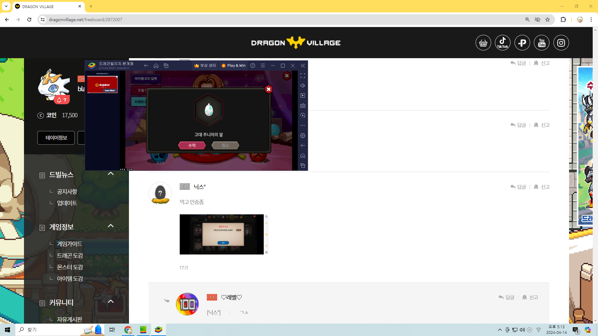Image resolution: width=598 pixels, height=336 pixels.
Task: Click the notification bell badge showing 7
Action: click(62, 100)
